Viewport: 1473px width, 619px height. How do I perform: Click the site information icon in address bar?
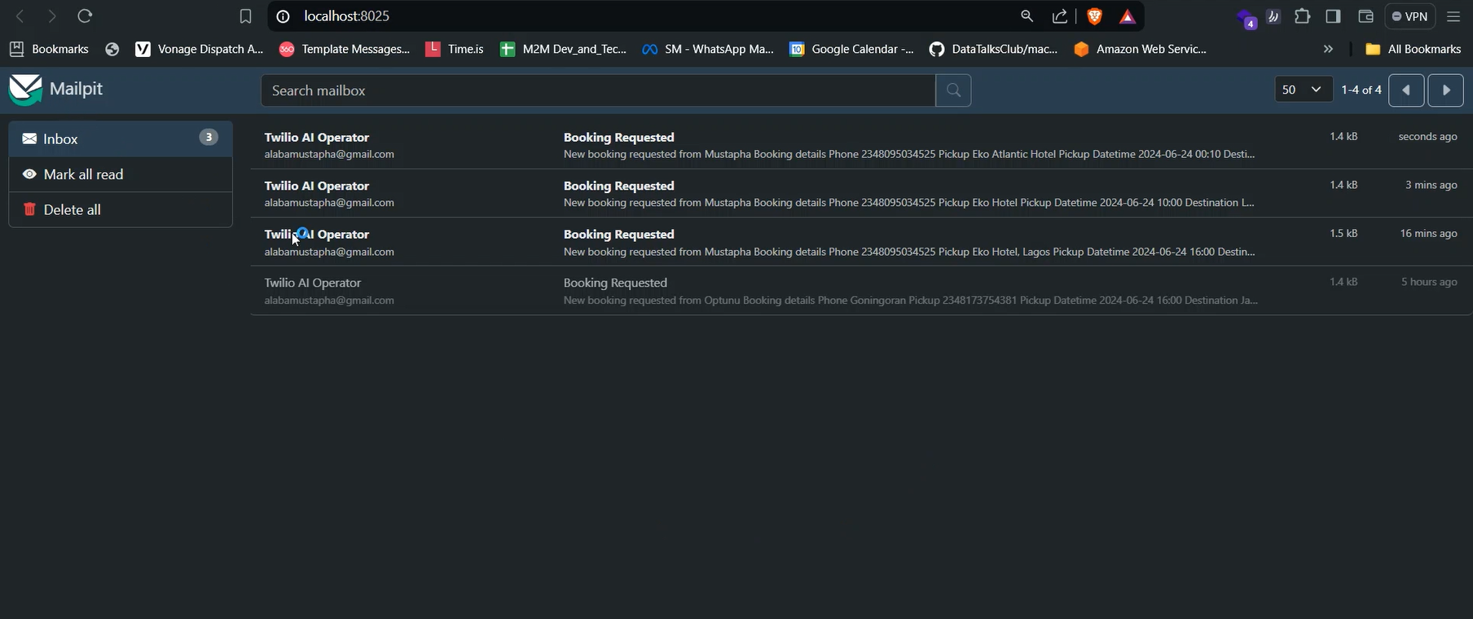283,16
